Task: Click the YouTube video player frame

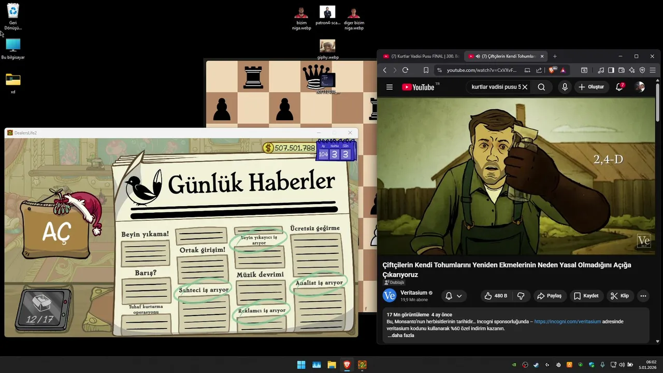Action: pos(516,176)
